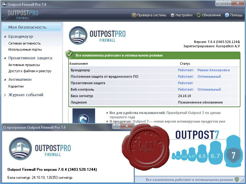Click the round Outpost logo in main panel

tap(78, 35)
